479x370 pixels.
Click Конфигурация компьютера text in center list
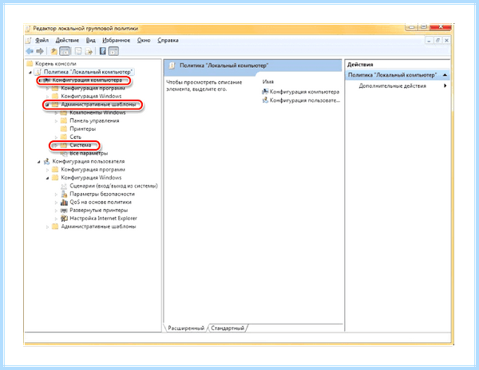[305, 92]
